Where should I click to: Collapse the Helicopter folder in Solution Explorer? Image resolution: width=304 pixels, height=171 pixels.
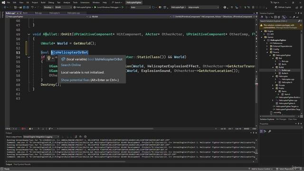(x=273, y=76)
